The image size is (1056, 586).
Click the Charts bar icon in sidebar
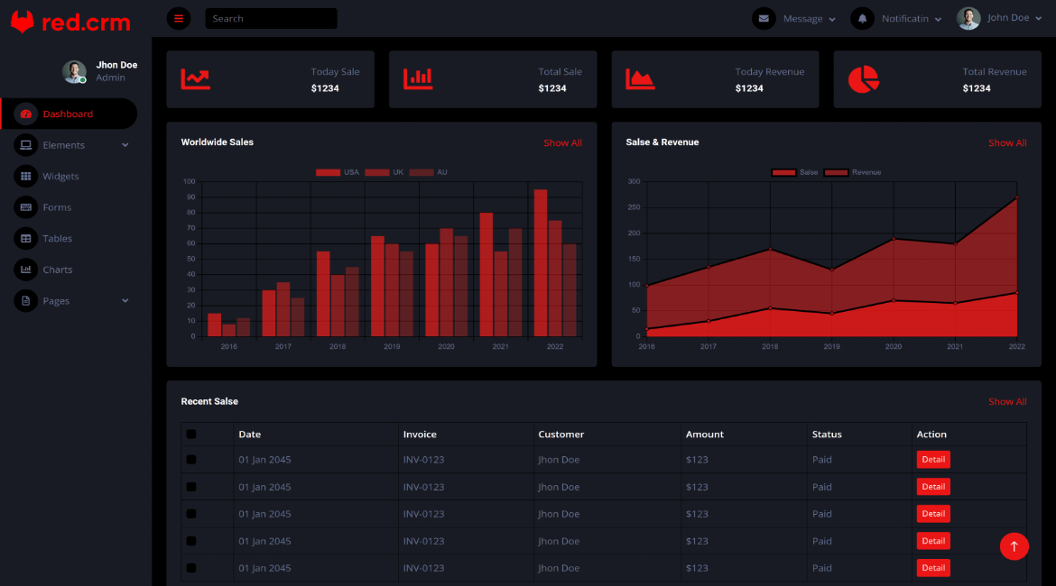(25, 270)
